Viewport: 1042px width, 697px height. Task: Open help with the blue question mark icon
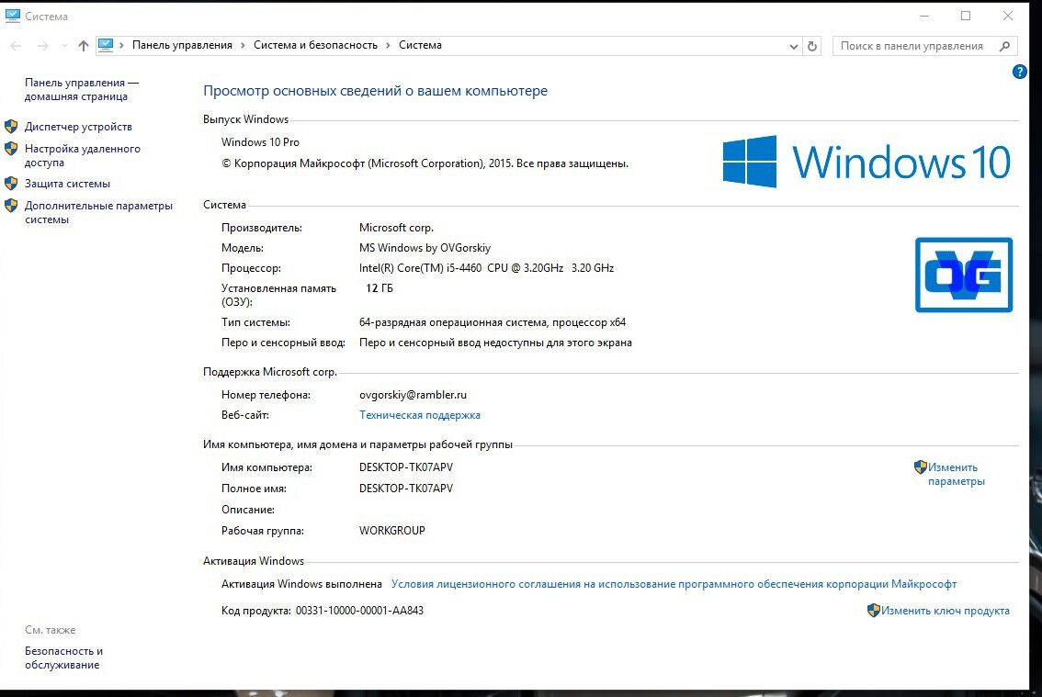click(1019, 72)
